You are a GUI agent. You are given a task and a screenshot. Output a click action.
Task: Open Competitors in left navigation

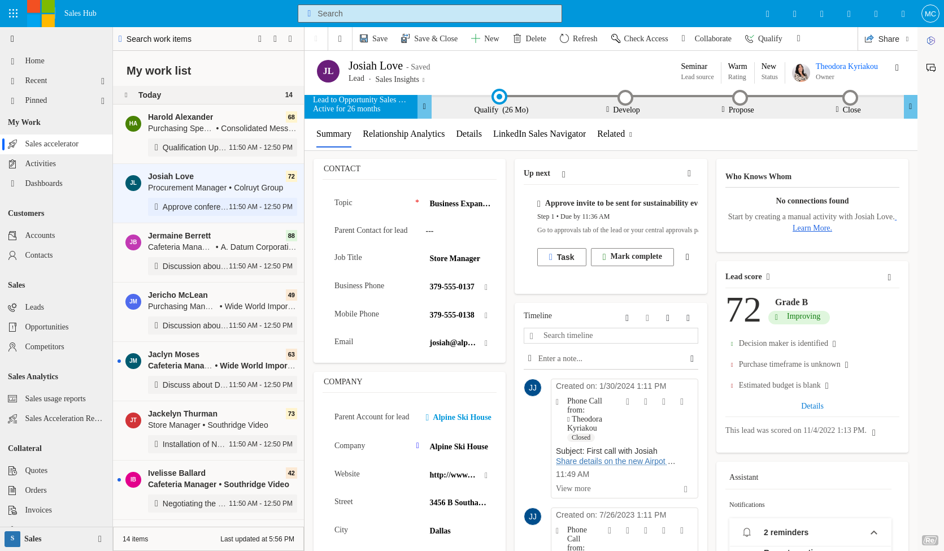pyautogui.click(x=56, y=346)
